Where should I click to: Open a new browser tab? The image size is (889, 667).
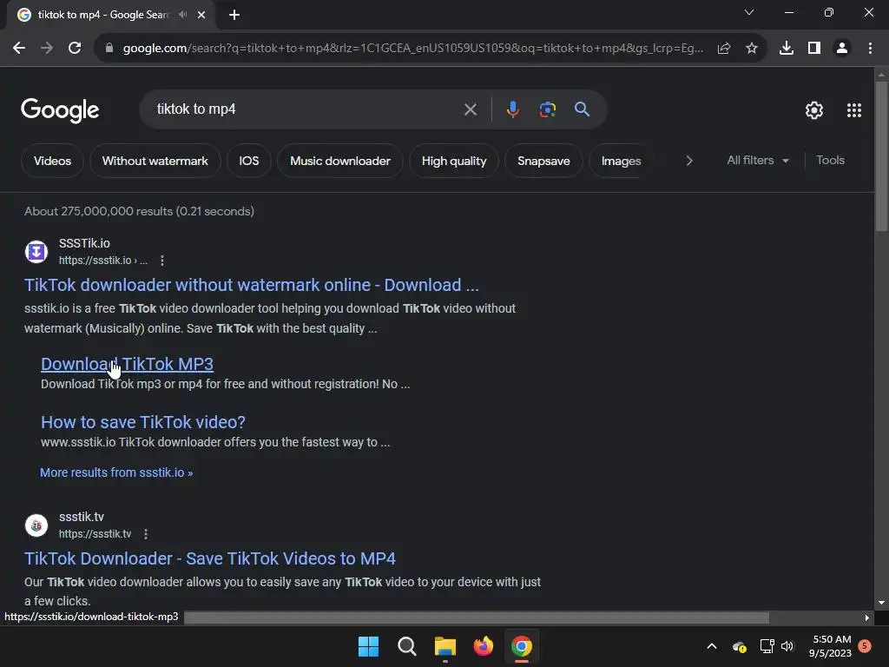pos(234,15)
